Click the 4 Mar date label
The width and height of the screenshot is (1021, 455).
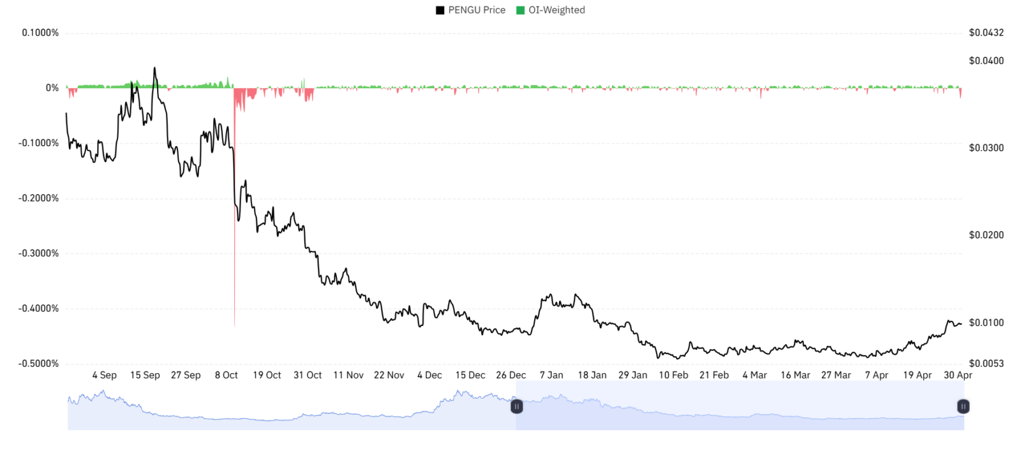[x=755, y=375]
